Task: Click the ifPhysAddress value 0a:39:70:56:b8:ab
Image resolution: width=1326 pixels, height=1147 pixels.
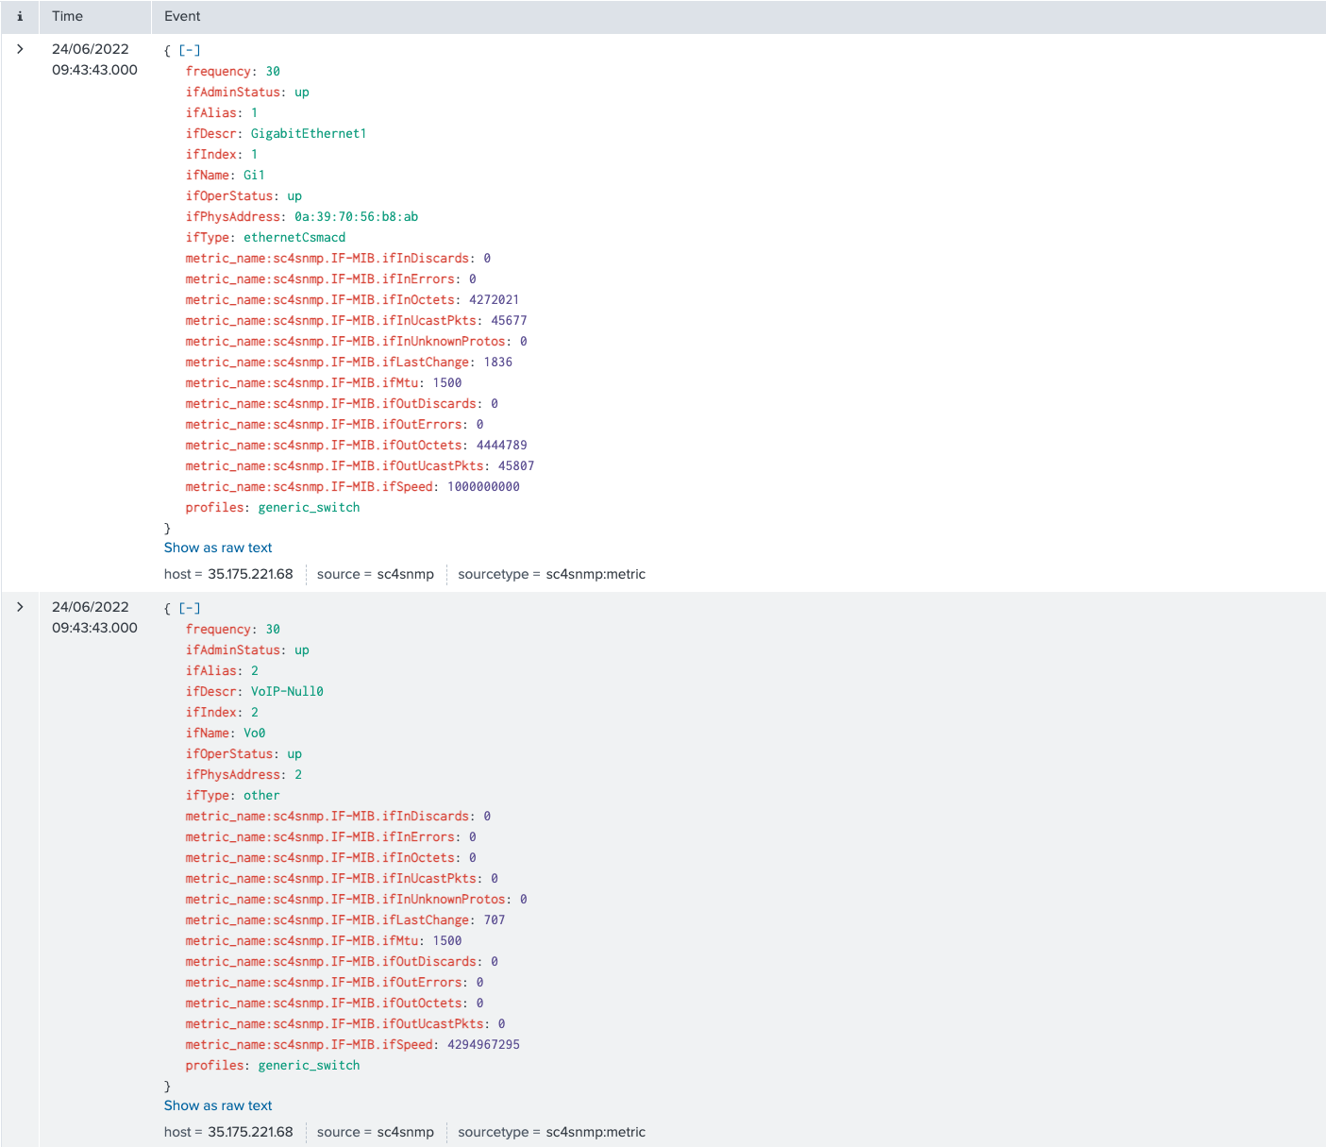Action: [356, 216]
